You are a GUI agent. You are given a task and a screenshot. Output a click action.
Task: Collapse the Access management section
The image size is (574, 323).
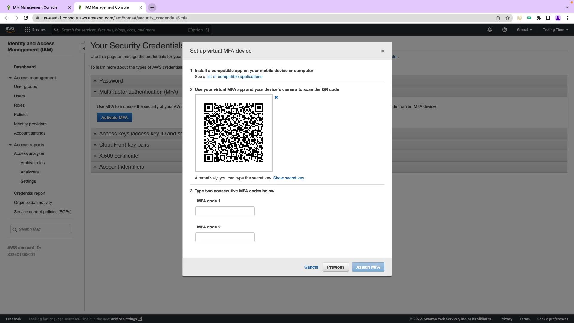pos(10,78)
